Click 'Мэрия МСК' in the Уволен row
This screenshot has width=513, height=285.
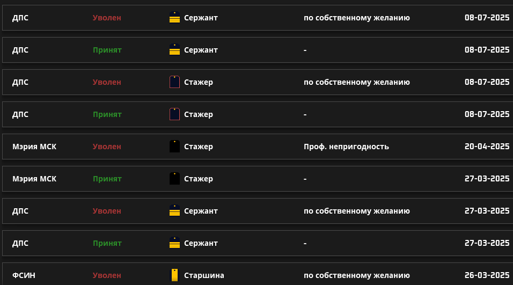click(34, 147)
